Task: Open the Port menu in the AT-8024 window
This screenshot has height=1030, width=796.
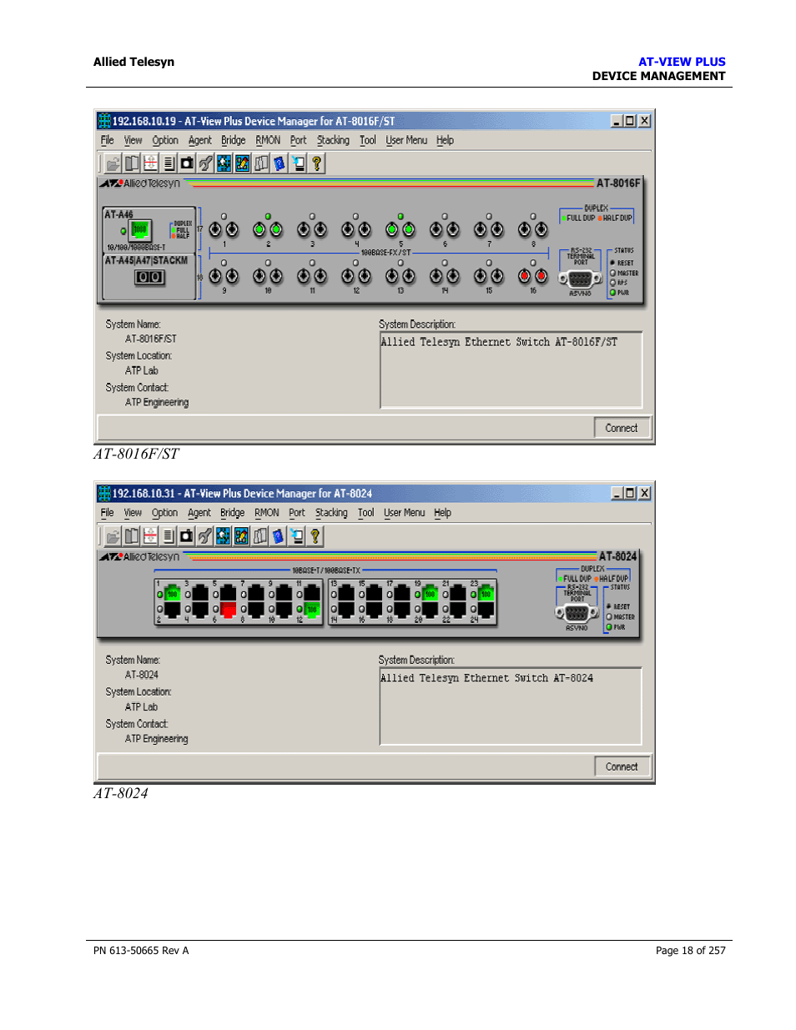Action: click(x=297, y=513)
